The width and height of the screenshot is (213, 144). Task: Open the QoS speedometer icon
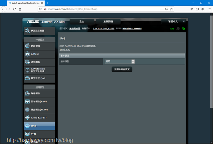tap(27, 78)
